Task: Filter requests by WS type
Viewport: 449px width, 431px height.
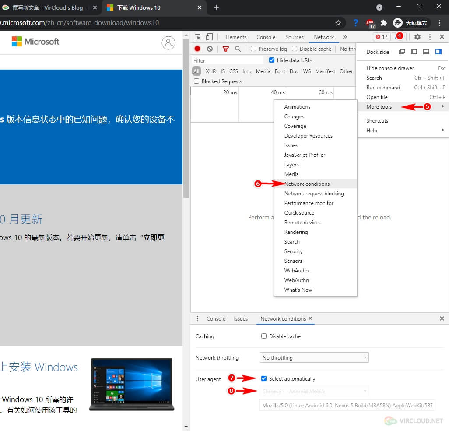Action: 307,71
